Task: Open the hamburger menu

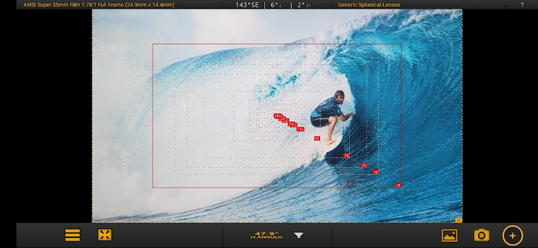Action: 73,235
